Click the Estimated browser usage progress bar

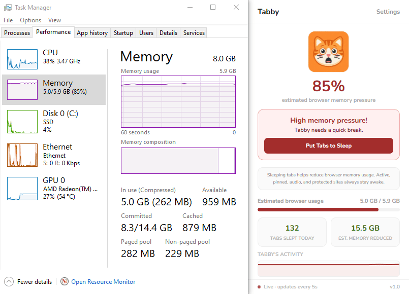point(328,210)
